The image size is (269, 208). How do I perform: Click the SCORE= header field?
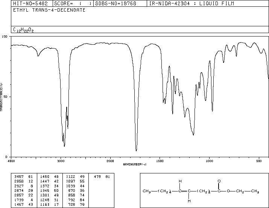point(73,4)
